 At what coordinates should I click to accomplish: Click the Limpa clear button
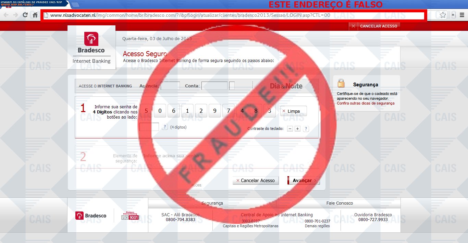293,111
